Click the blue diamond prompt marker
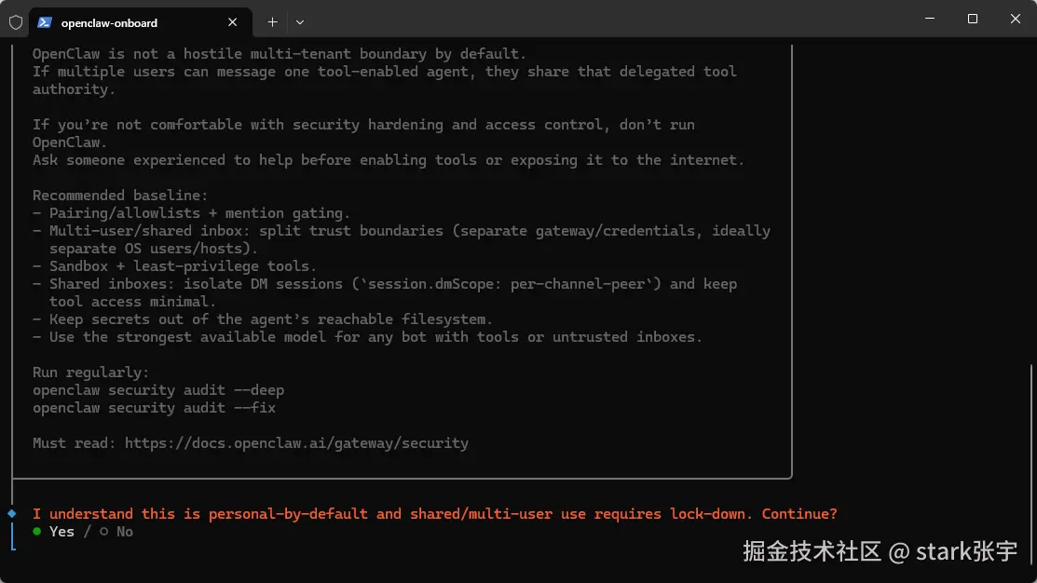 [12, 513]
